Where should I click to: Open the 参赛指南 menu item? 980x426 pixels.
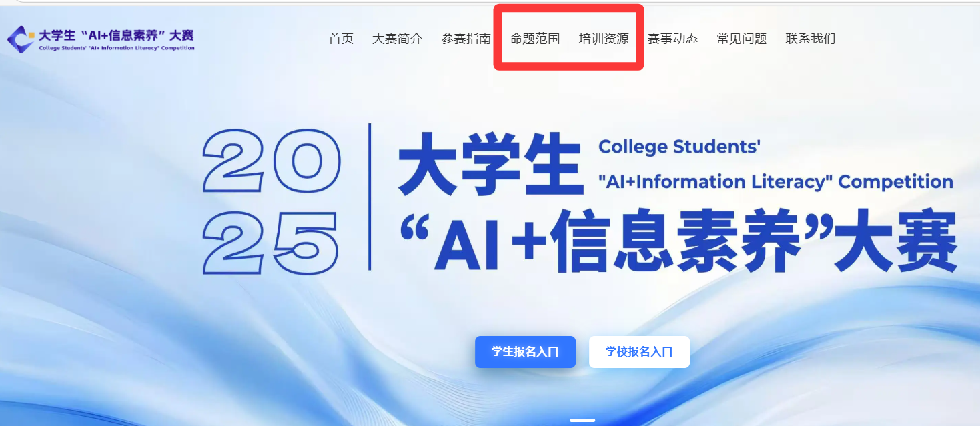[466, 39]
